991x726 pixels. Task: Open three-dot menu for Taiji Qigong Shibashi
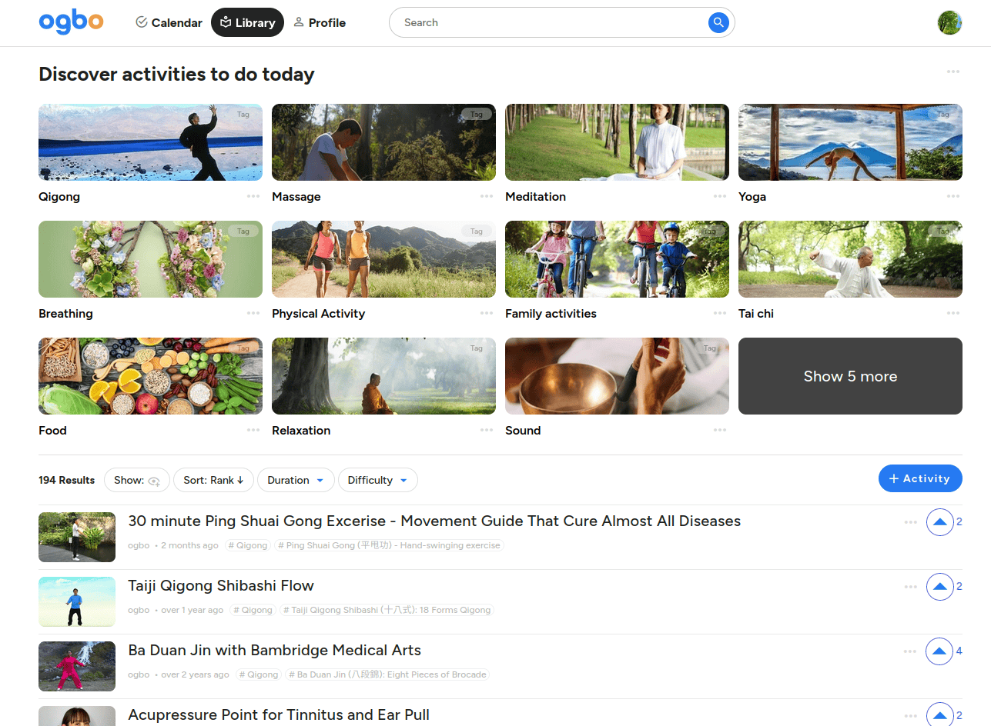(910, 587)
